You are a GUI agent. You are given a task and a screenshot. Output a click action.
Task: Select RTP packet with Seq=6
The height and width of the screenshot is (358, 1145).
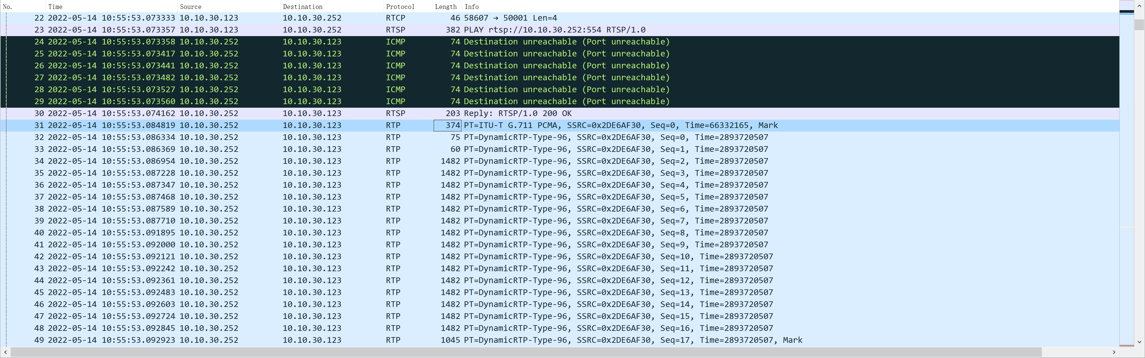[560, 209]
